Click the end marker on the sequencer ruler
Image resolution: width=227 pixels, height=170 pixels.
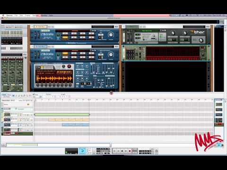[89, 100]
